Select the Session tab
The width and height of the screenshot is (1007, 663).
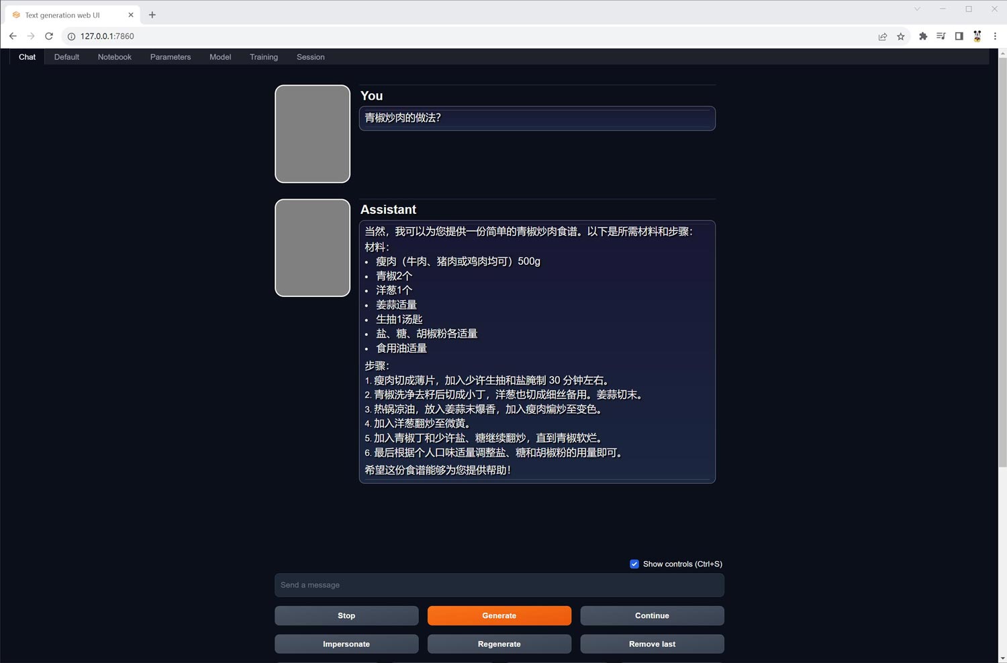[311, 57]
